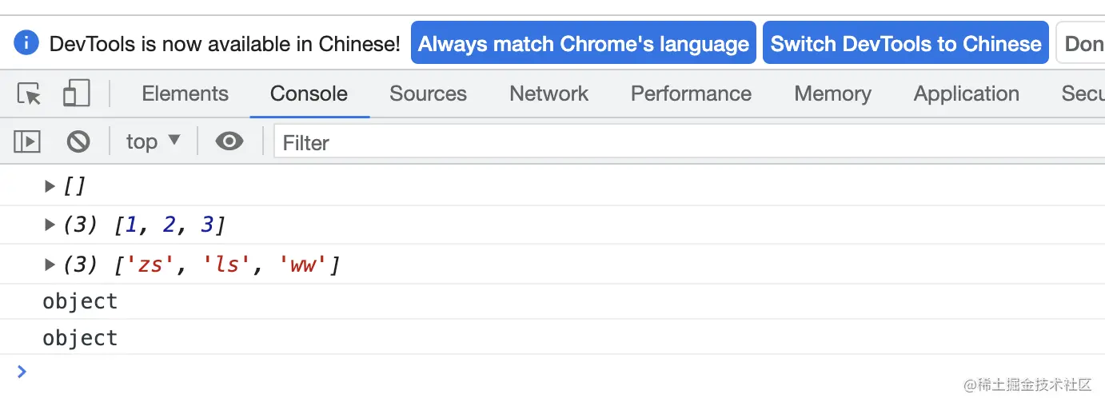
Task: Open the top context dropdown
Action: point(154,142)
